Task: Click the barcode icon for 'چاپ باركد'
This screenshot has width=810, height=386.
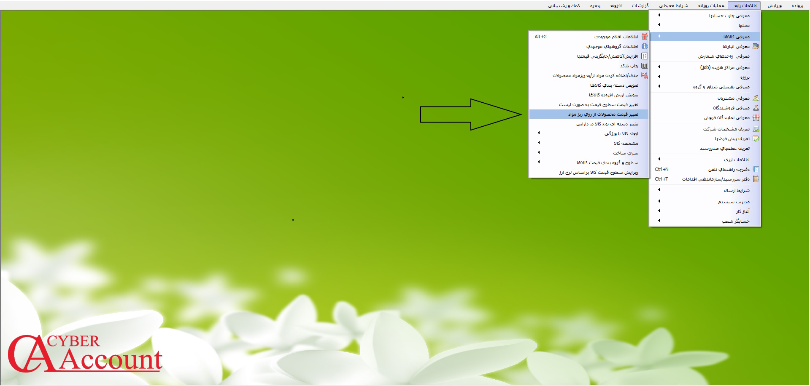Action: (645, 66)
